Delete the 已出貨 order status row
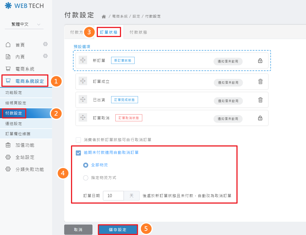306x235 pixels. click(x=260, y=100)
